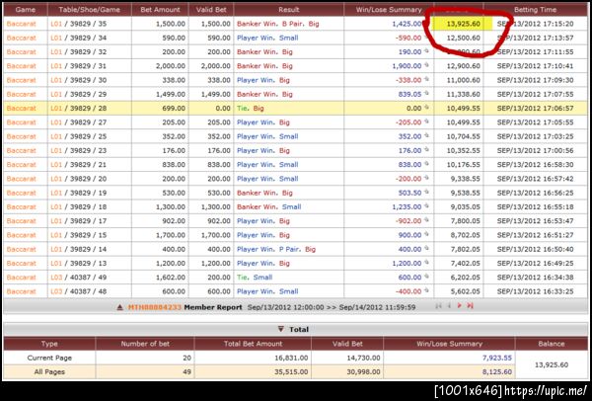This screenshot has height=401, width=592.
Task: Select result 'Banker Win. B Pair. Big'
Action: pyautogui.click(x=278, y=24)
